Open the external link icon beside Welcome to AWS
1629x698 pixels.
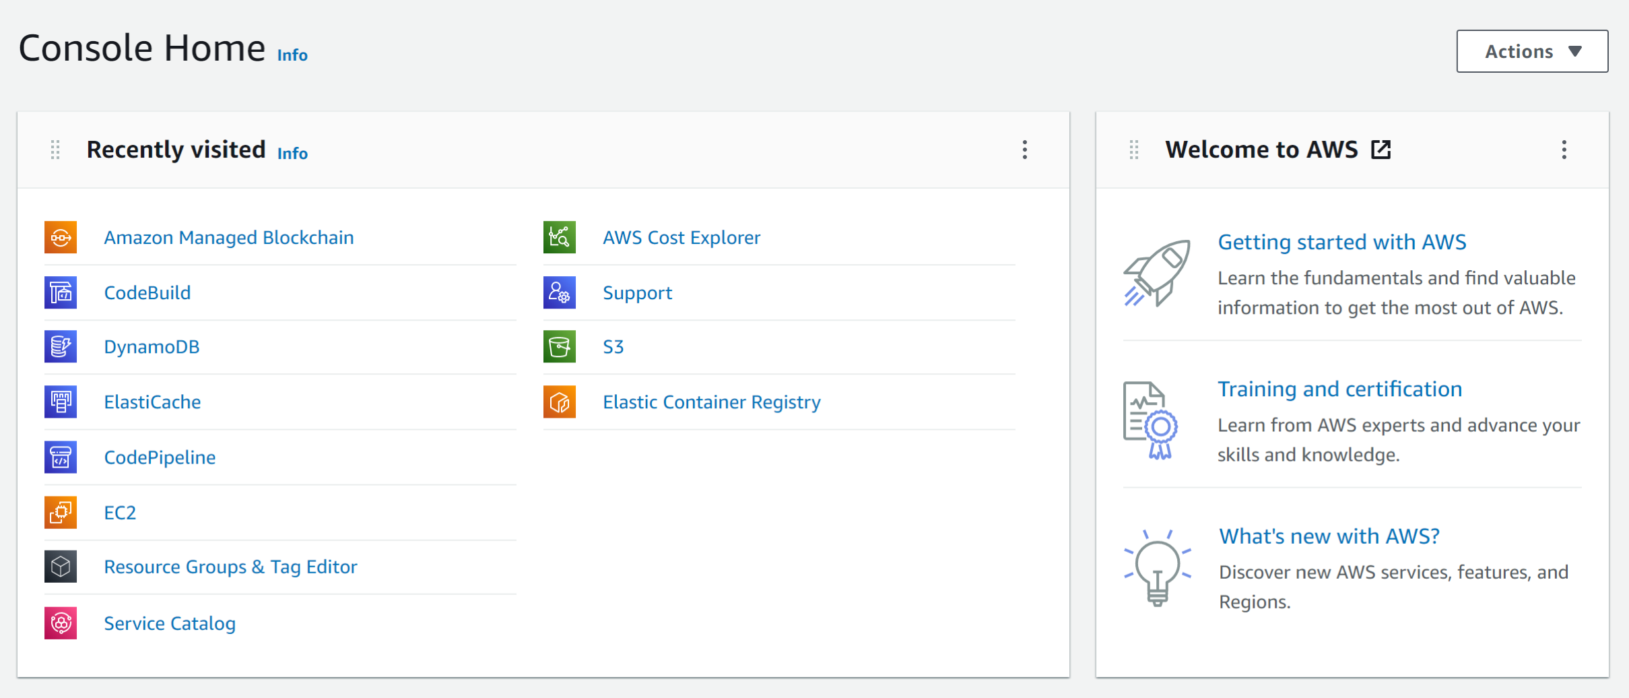pyautogui.click(x=1381, y=150)
